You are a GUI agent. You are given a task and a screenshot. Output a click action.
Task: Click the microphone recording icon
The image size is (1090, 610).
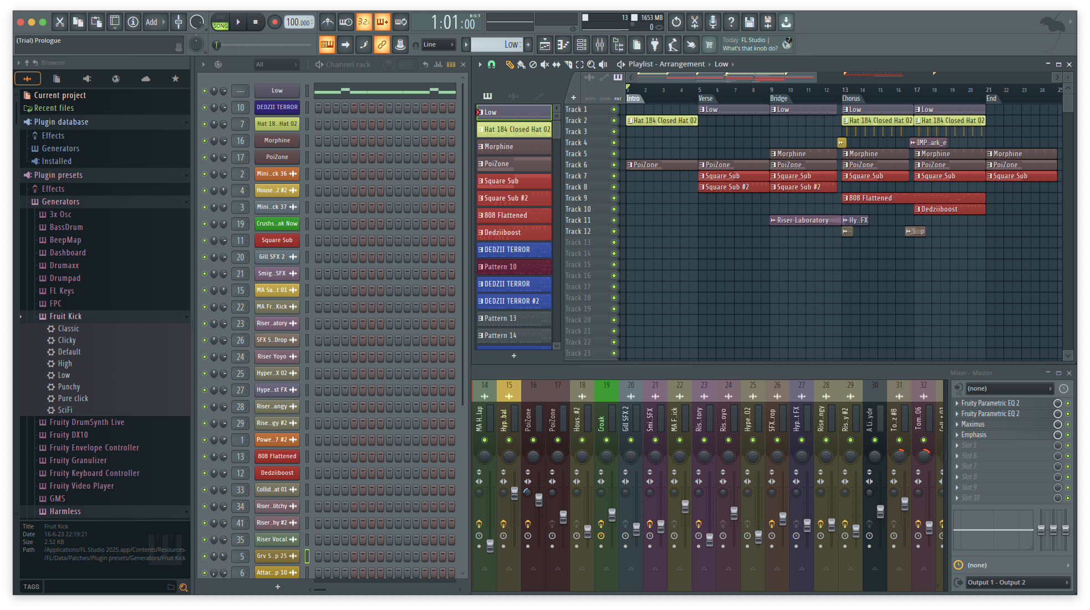coord(713,22)
